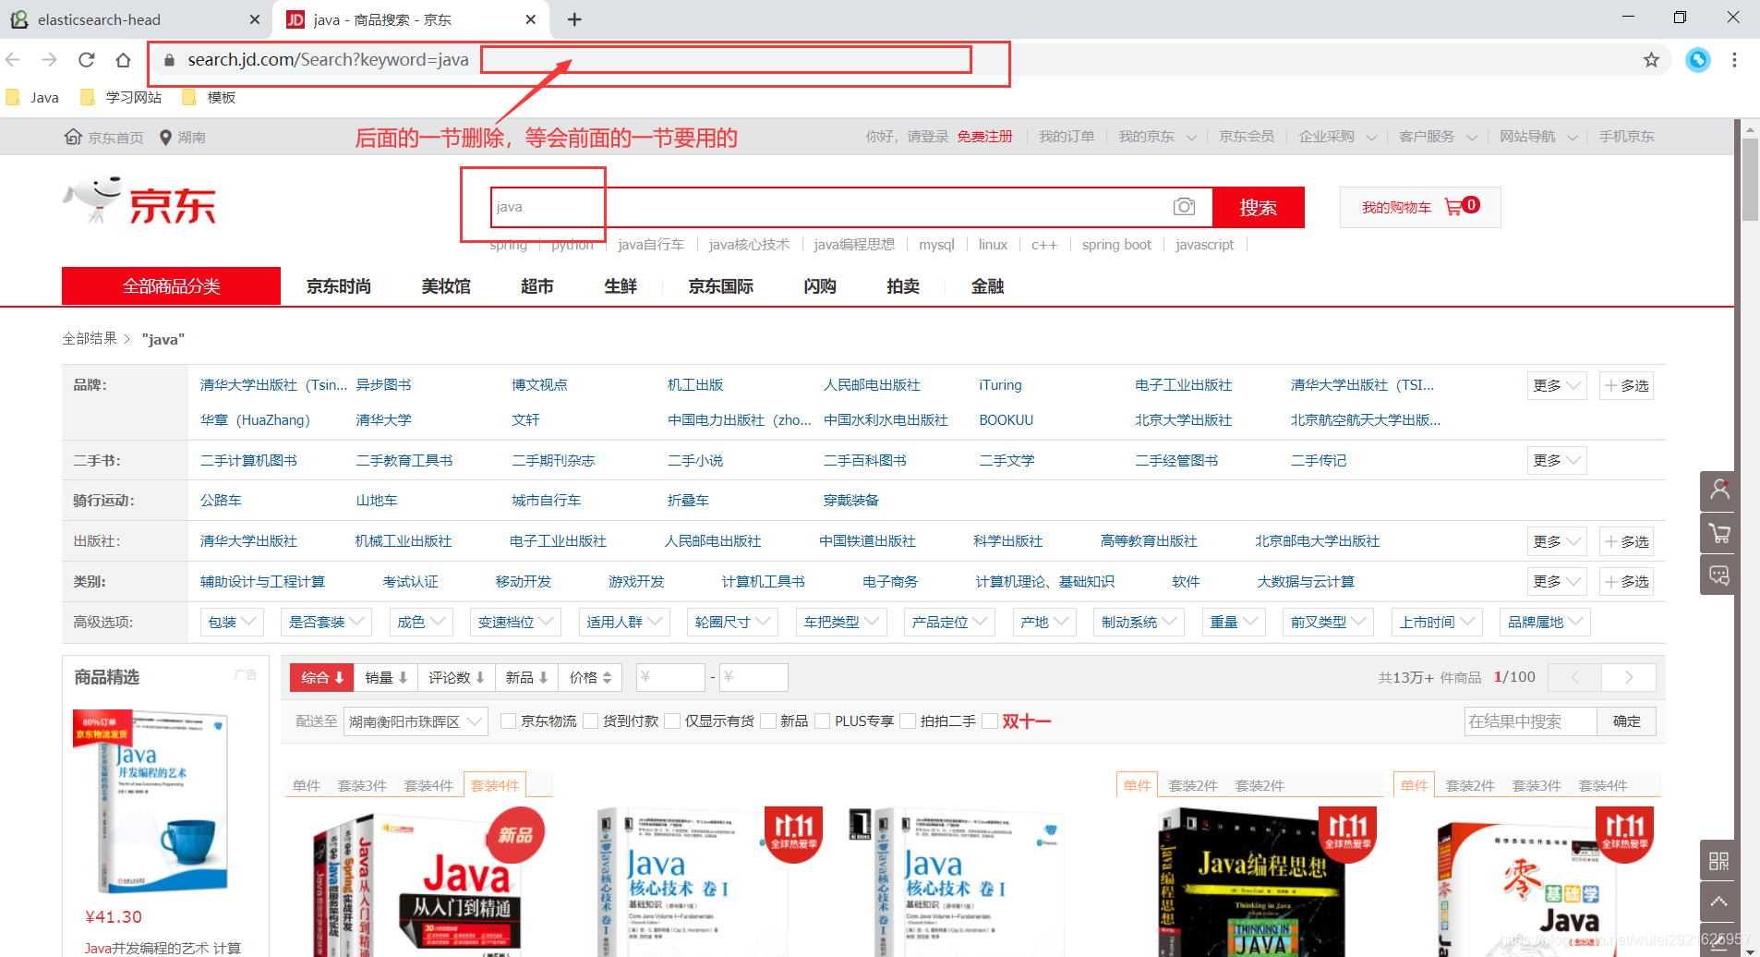
Task: Bookmark this page with the star icon
Action: pos(1651,60)
